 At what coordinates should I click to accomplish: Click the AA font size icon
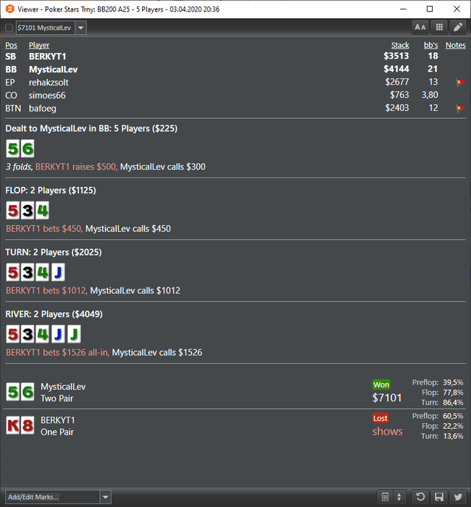click(x=420, y=28)
